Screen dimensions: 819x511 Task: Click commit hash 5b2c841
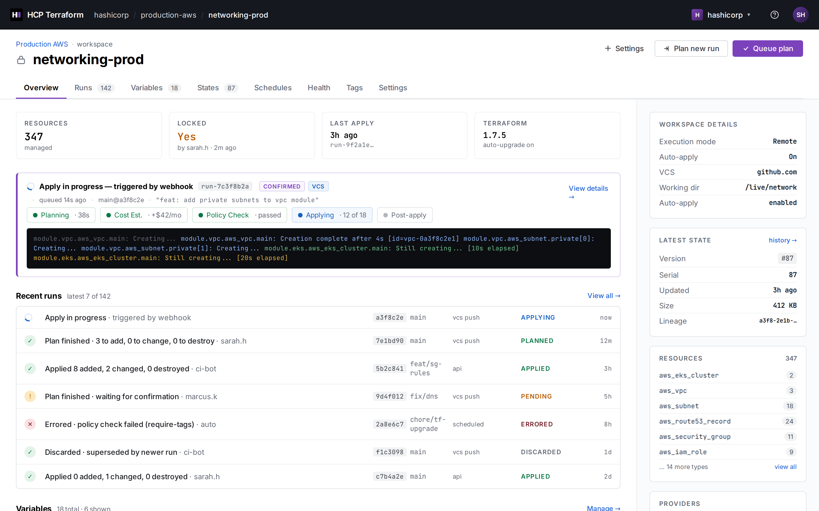390,368
